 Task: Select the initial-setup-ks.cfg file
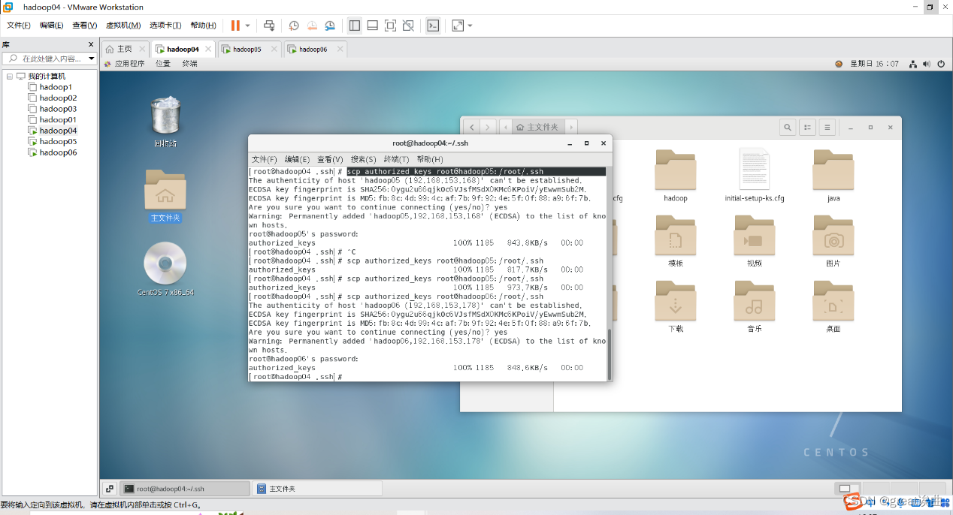pos(755,176)
